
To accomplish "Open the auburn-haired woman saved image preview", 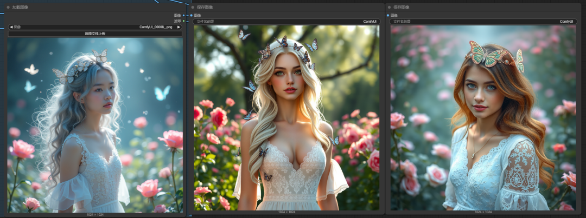I will pyautogui.click(x=483, y=118).
